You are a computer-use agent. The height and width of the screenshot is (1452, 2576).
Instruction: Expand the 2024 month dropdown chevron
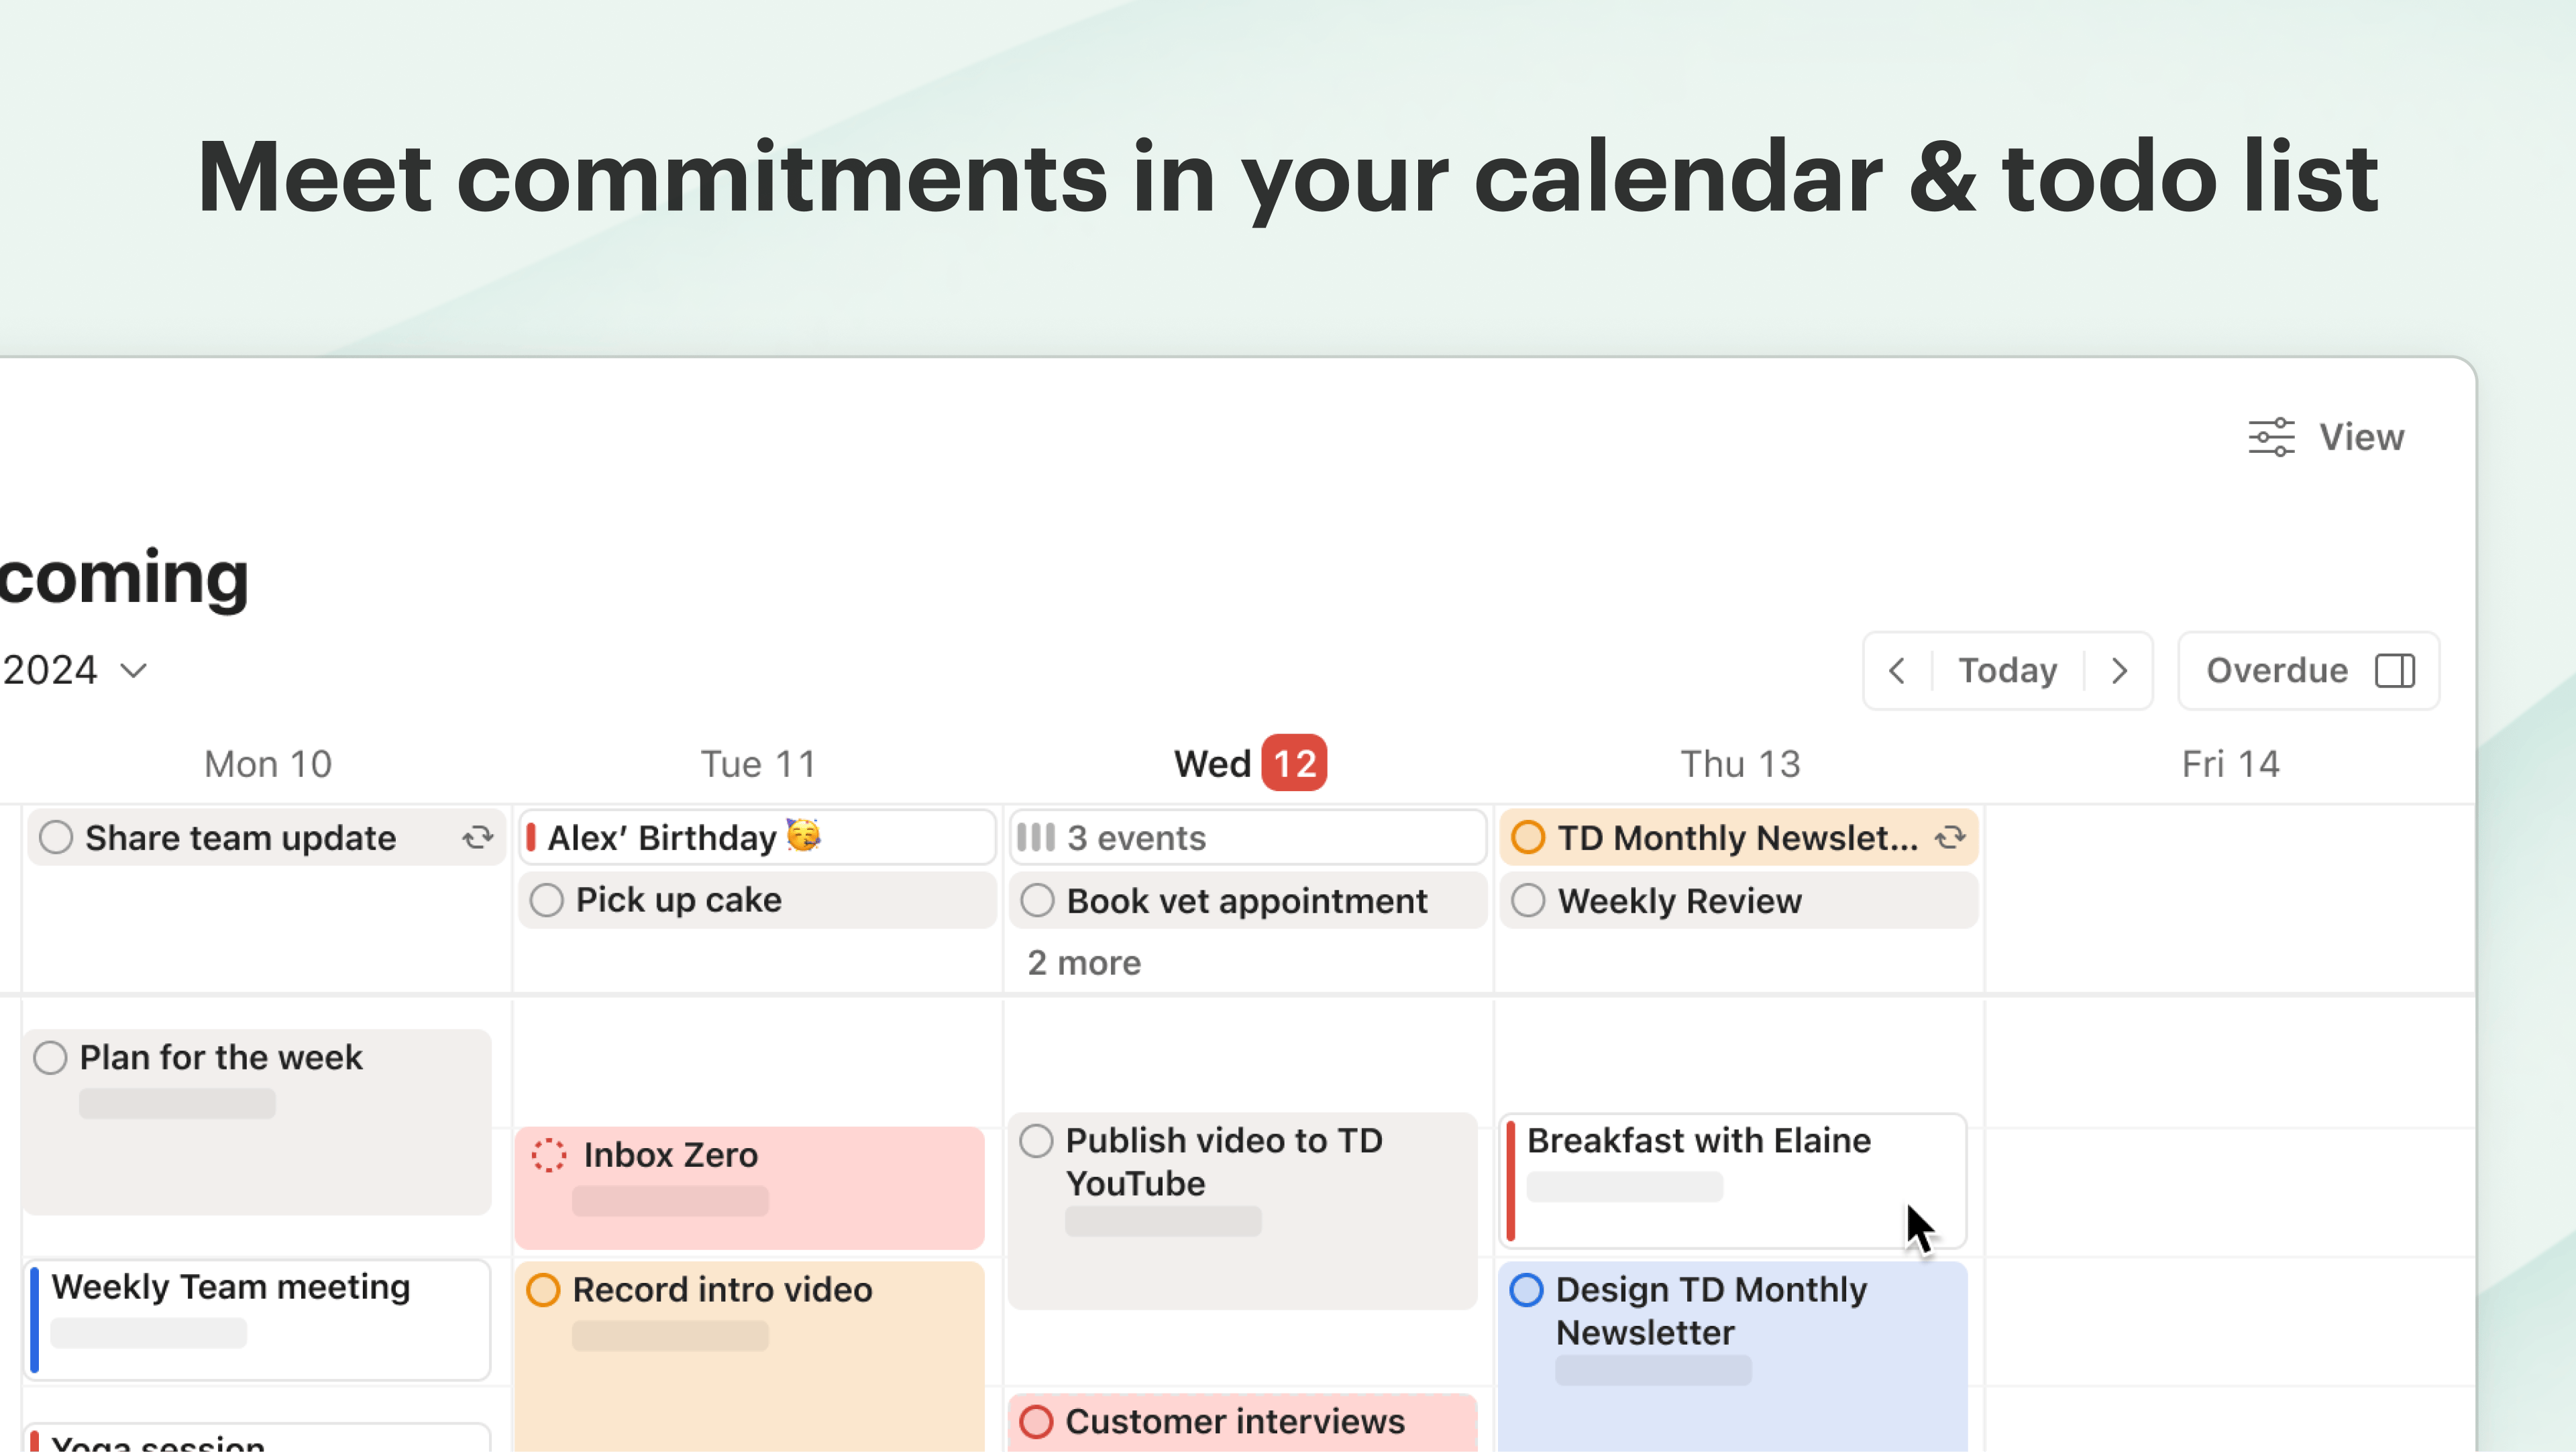pyautogui.click(x=133, y=671)
